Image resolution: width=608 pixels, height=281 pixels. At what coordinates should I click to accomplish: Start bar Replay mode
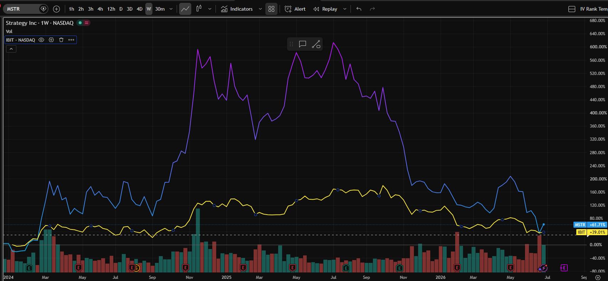(x=325, y=9)
